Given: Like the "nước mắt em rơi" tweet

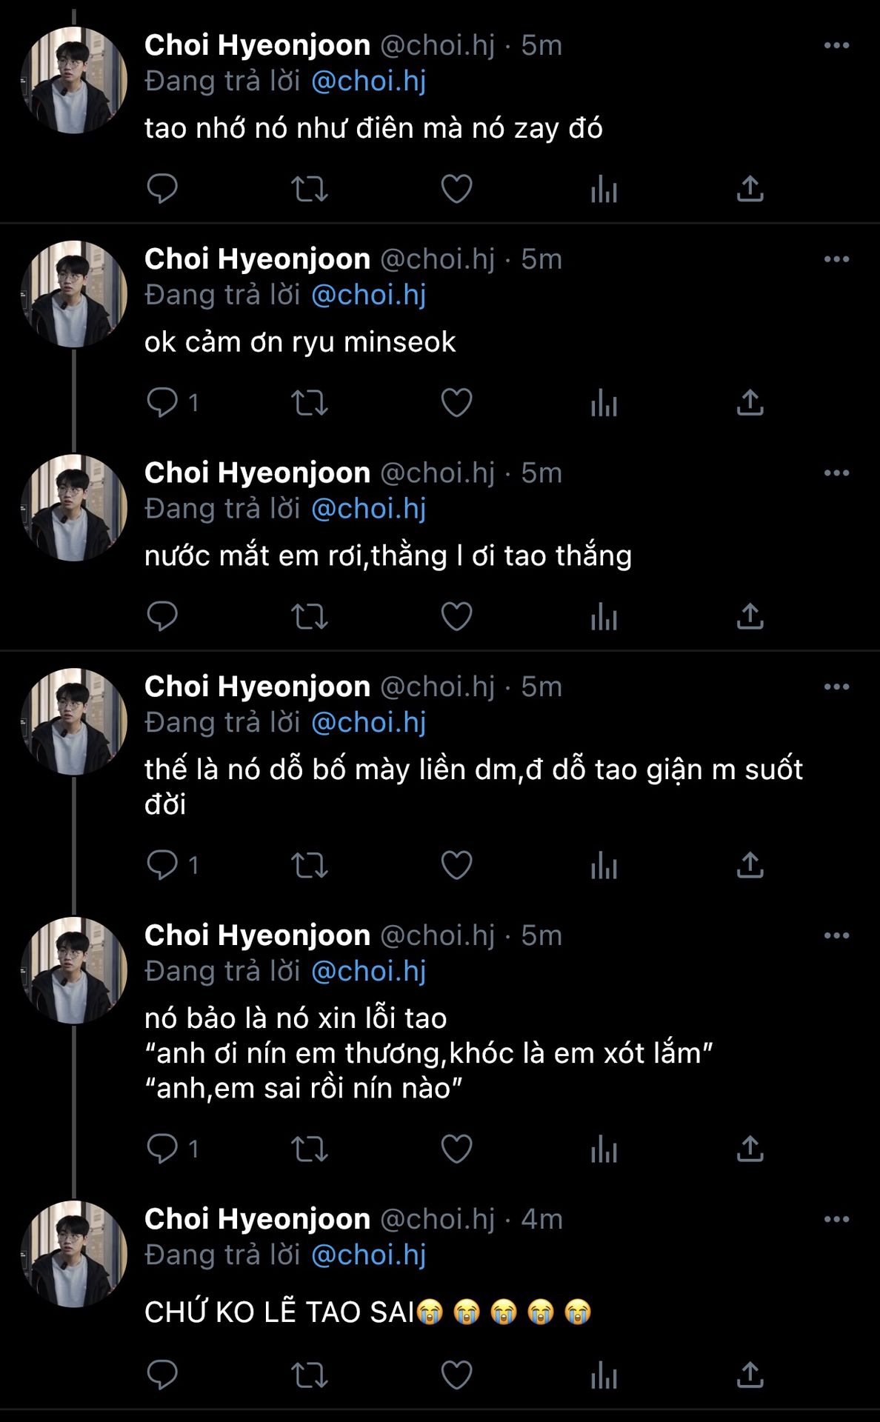Looking at the screenshot, I should tap(456, 616).
